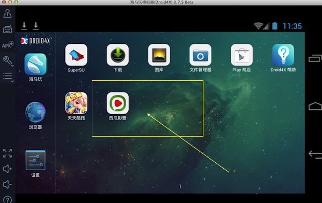The image size is (322, 203).
Task: Increase volume with speaker plus icon
Action: (x=8, y=169)
